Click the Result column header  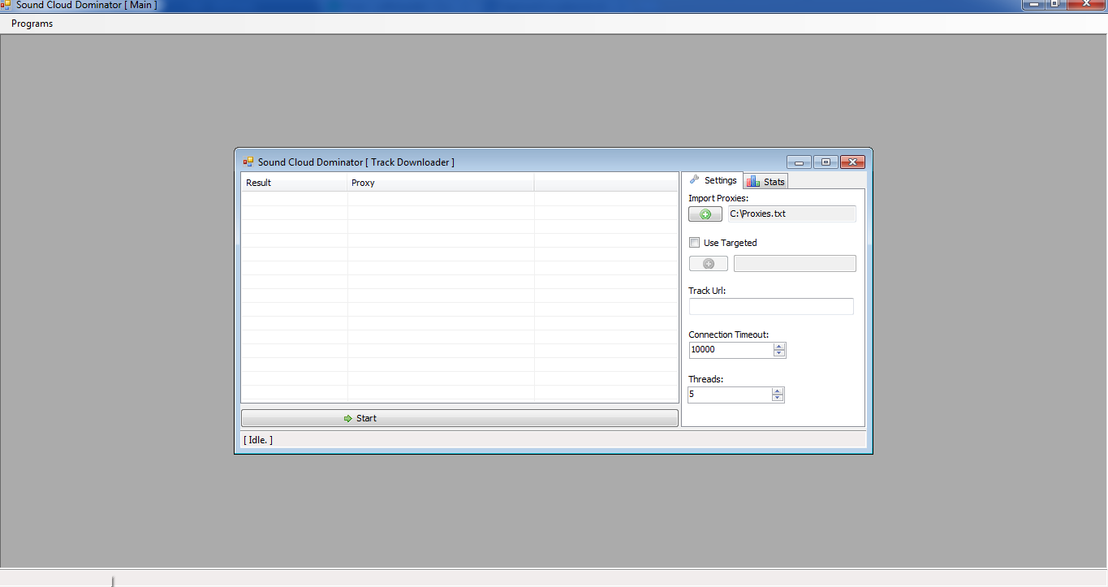[294, 183]
